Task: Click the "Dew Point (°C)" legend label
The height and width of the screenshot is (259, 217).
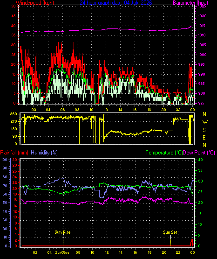Action: [x=199, y=153]
